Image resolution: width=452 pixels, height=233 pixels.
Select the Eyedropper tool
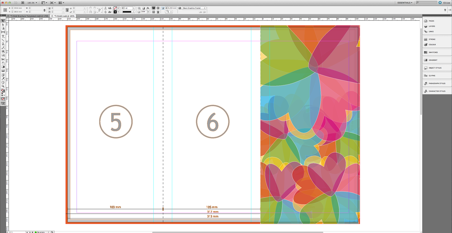tap(3, 79)
